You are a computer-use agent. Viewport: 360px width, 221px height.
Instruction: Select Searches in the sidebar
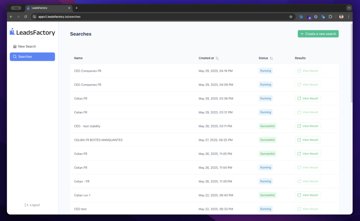pyautogui.click(x=32, y=57)
